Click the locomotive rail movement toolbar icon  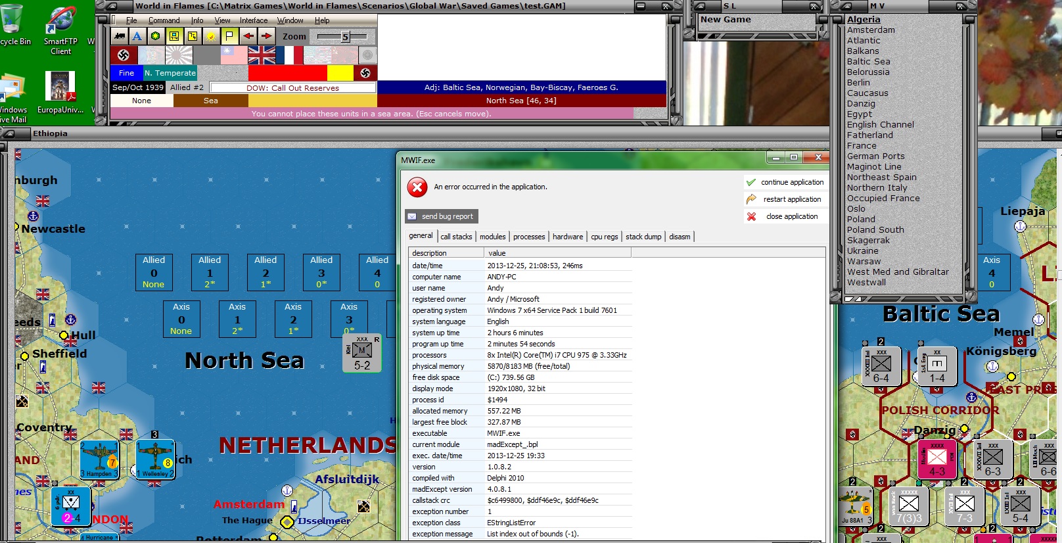(120, 36)
